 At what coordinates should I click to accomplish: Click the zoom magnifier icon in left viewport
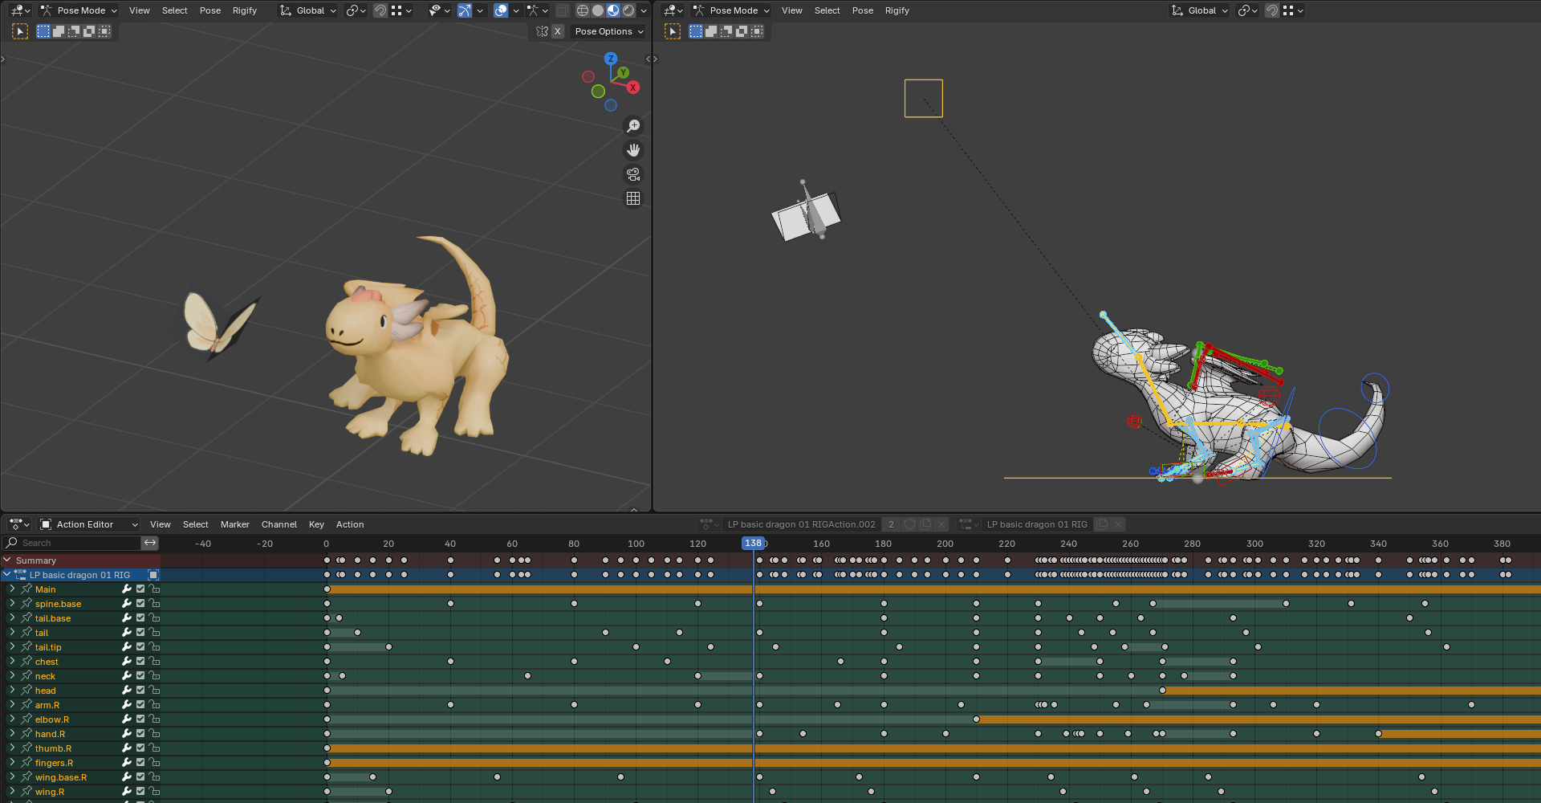[633, 126]
